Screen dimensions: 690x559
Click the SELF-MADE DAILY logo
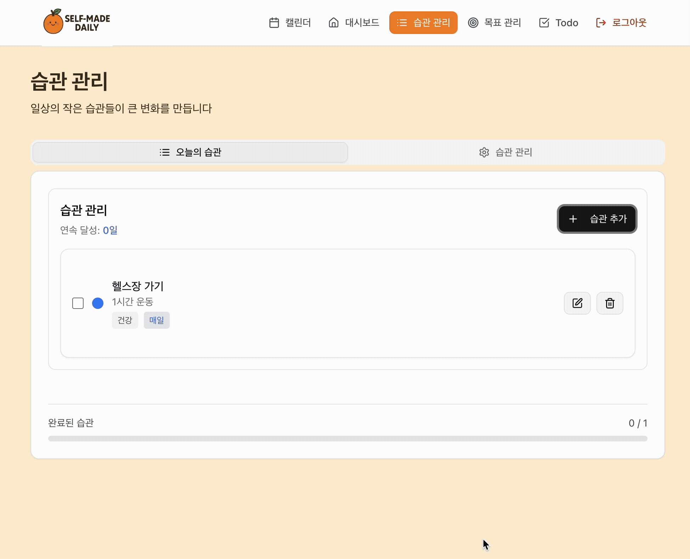77,22
